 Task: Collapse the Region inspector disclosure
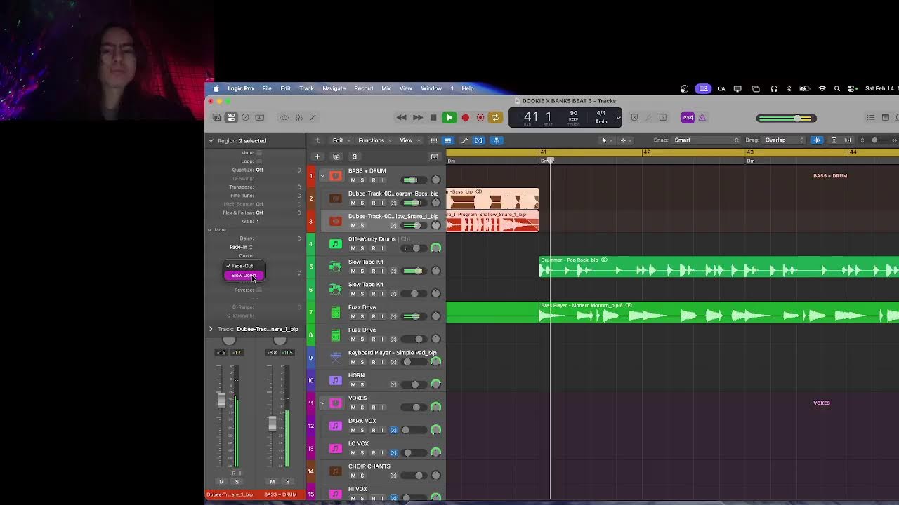(211, 140)
